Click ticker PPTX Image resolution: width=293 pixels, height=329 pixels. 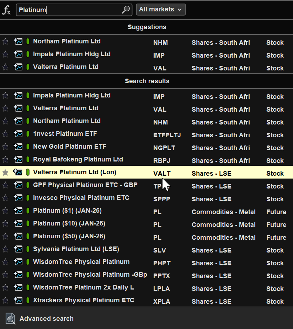tap(161, 276)
